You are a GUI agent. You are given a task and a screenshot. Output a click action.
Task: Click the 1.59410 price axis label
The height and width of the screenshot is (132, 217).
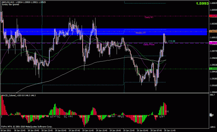214,72
